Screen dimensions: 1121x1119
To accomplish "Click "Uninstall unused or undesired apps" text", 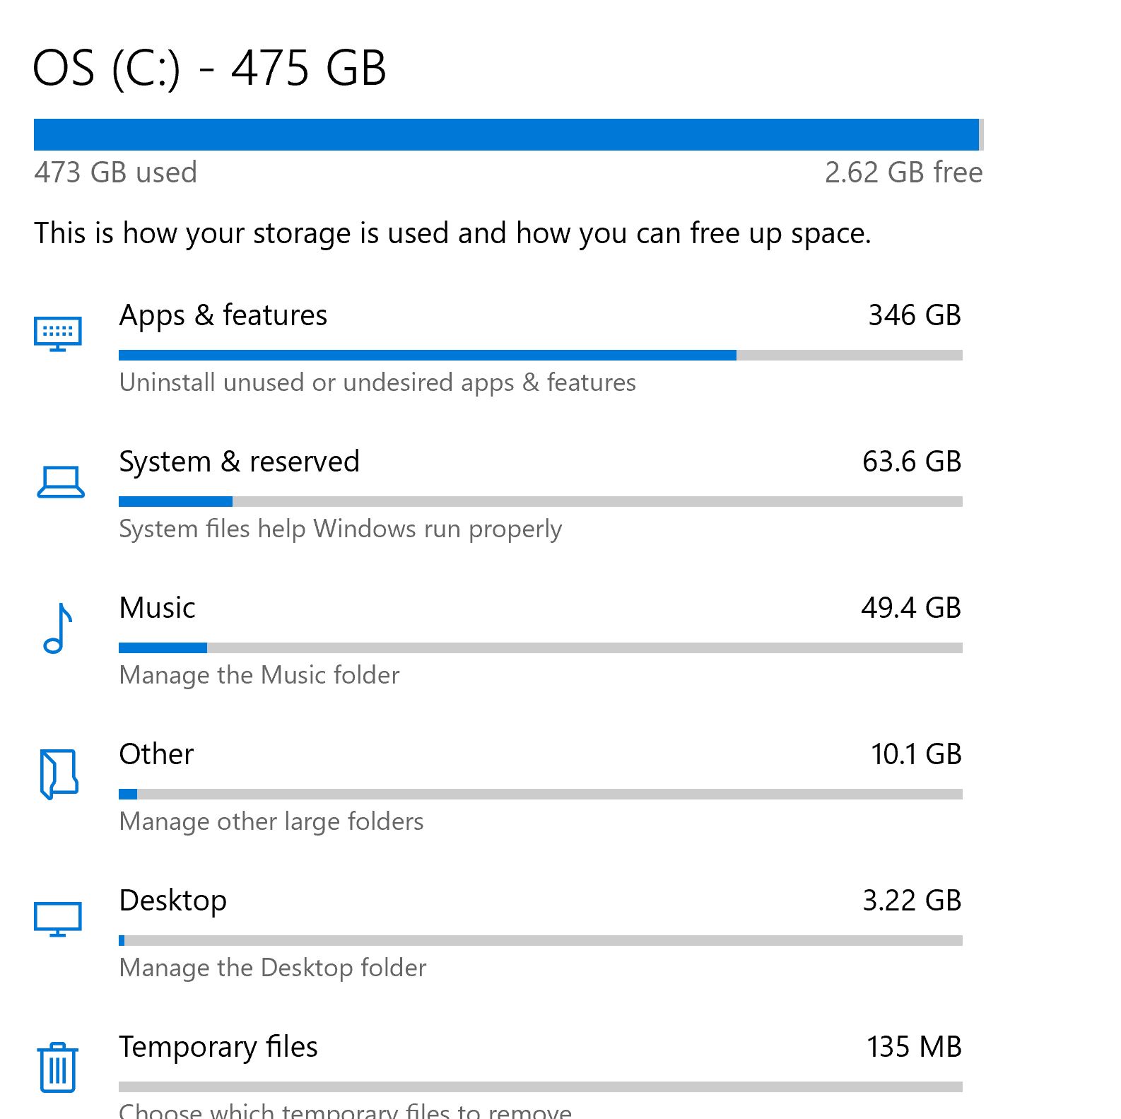I will click(377, 382).
